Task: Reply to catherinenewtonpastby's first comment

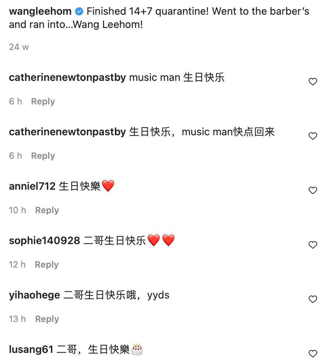Action: (x=43, y=101)
